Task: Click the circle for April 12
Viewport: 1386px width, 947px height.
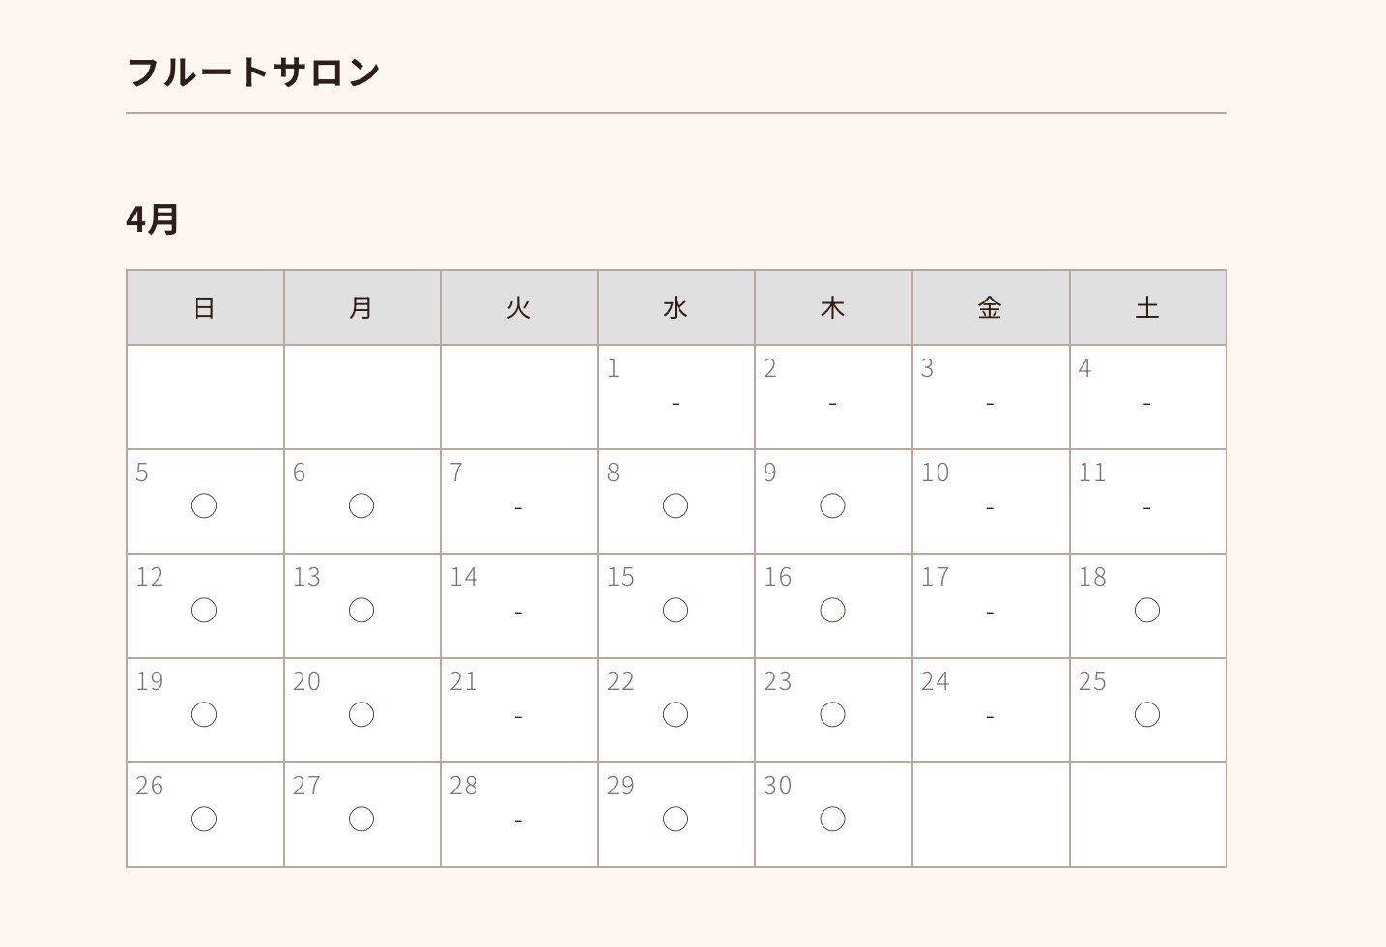Action: [x=204, y=610]
